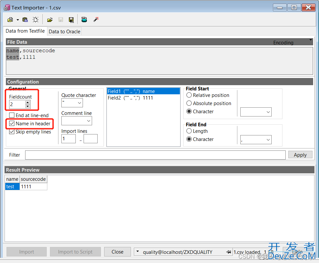Click the sourcecode column header in preview
The image size is (319, 263).
click(33, 179)
